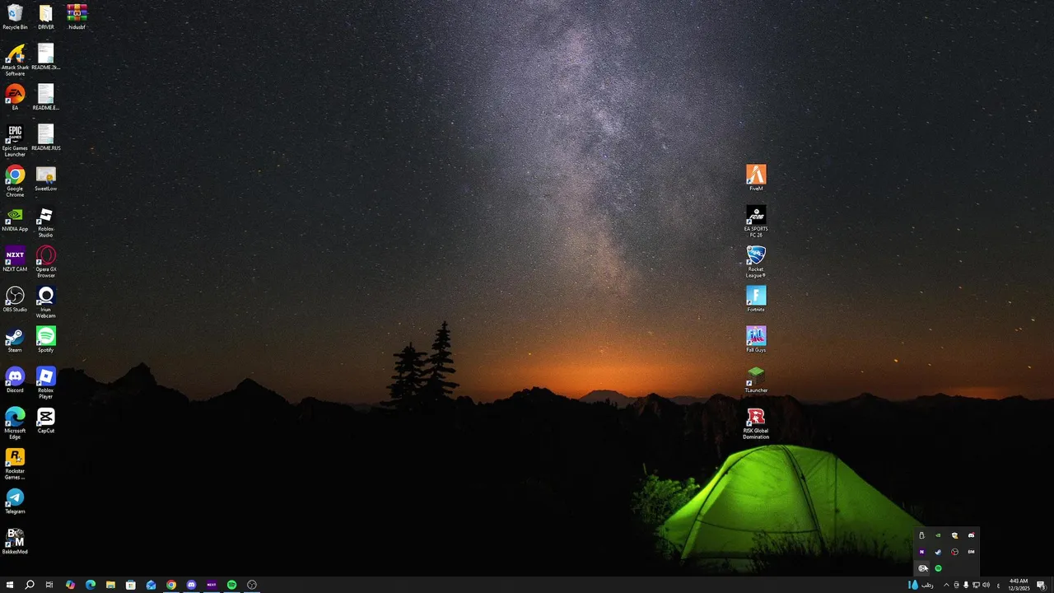Select Spotify desktop shortcut
1054x593 pixels.
pos(46,339)
